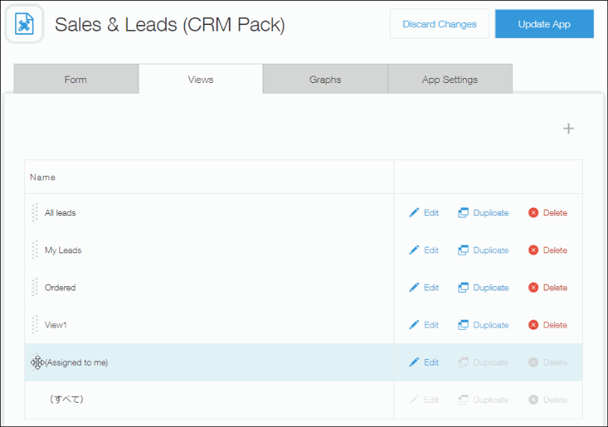The width and height of the screenshot is (608, 427).
Task: Click the Update App button
Action: click(544, 24)
